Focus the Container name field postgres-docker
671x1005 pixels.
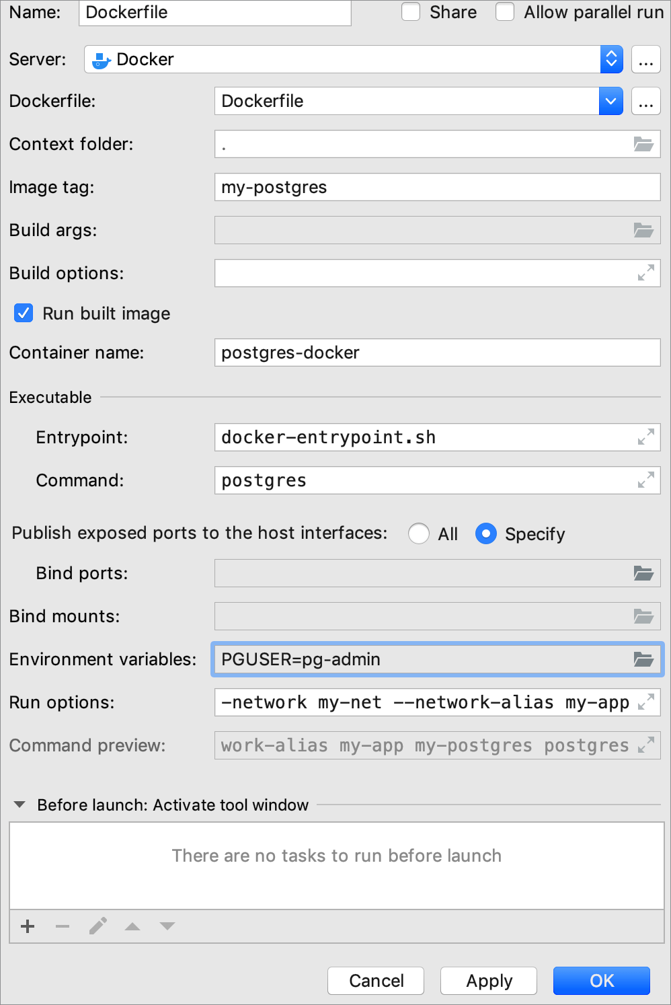(438, 352)
